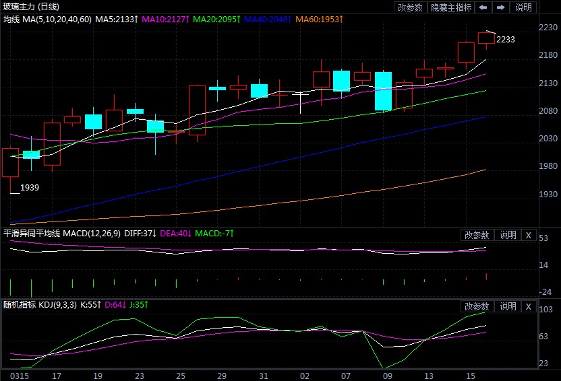
Task: Open 改参数 in the KDJ panel
Action: click(477, 306)
